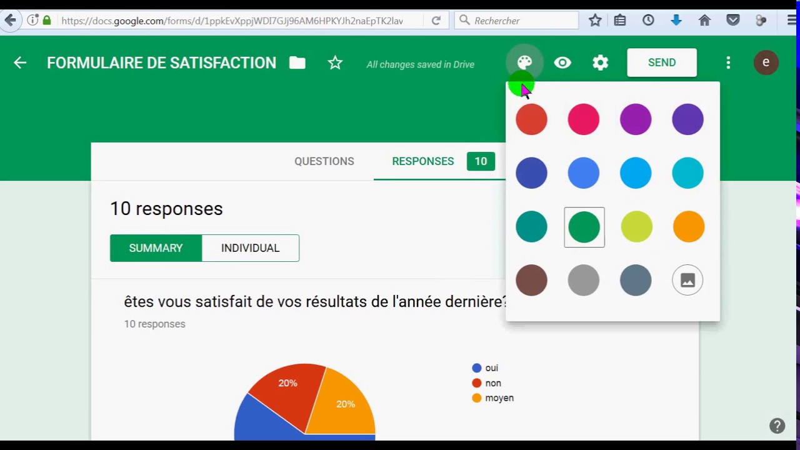Image resolution: width=800 pixels, height=450 pixels.
Task: Click the browser bookmark star icon
Action: point(595,21)
